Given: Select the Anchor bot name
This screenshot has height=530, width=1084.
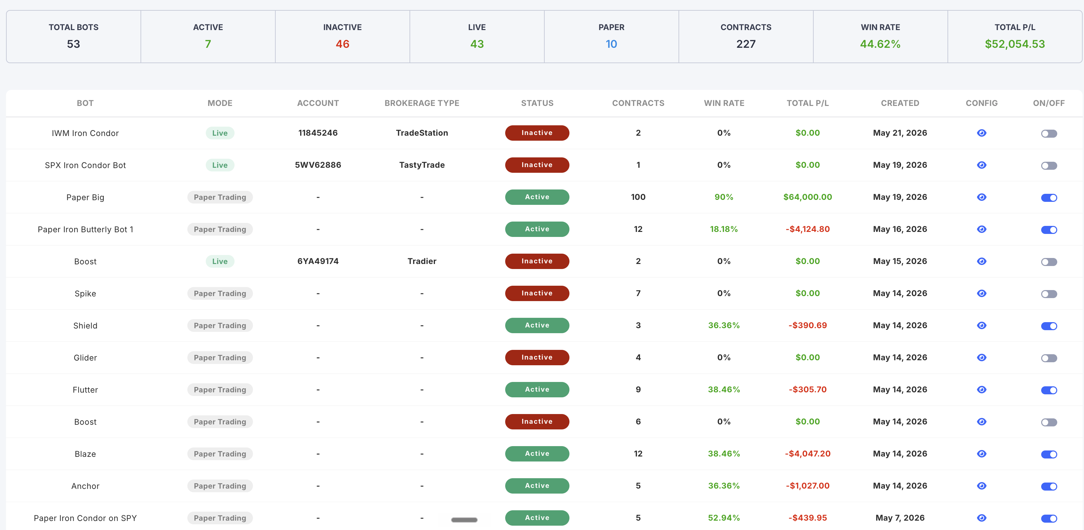Looking at the screenshot, I should pos(85,486).
